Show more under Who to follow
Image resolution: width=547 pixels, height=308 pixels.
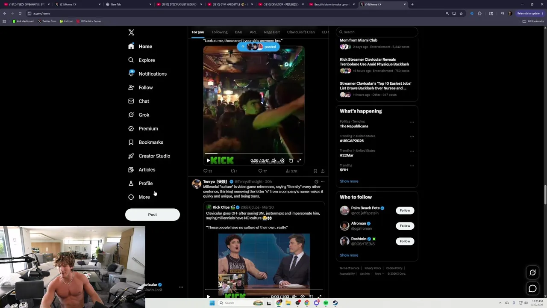(349, 255)
